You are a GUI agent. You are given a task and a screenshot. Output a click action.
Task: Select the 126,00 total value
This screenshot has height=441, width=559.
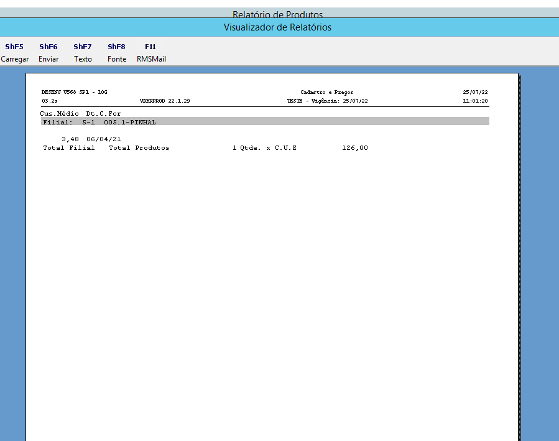click(x=354, y=147)
